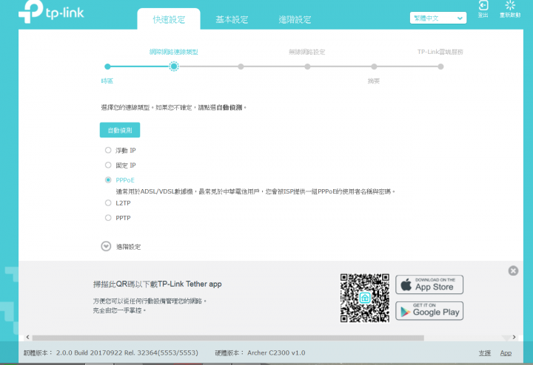Click the reboot (重新啟動) icon
Viewport: 533px width, 365px height.
tap(510, 9)
